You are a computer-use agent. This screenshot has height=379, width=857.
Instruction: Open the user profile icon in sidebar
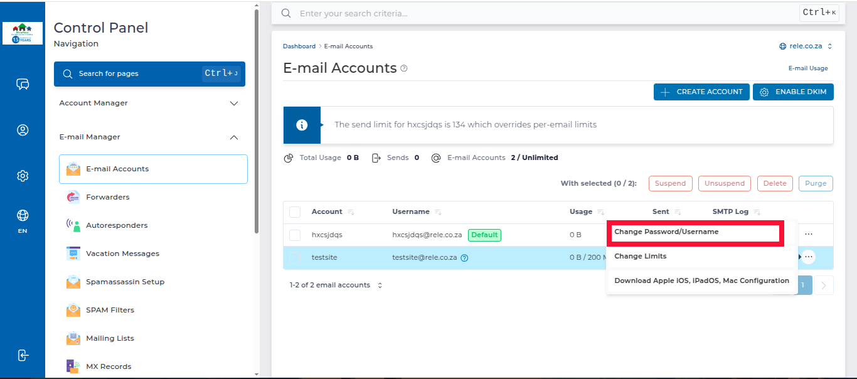23,131
